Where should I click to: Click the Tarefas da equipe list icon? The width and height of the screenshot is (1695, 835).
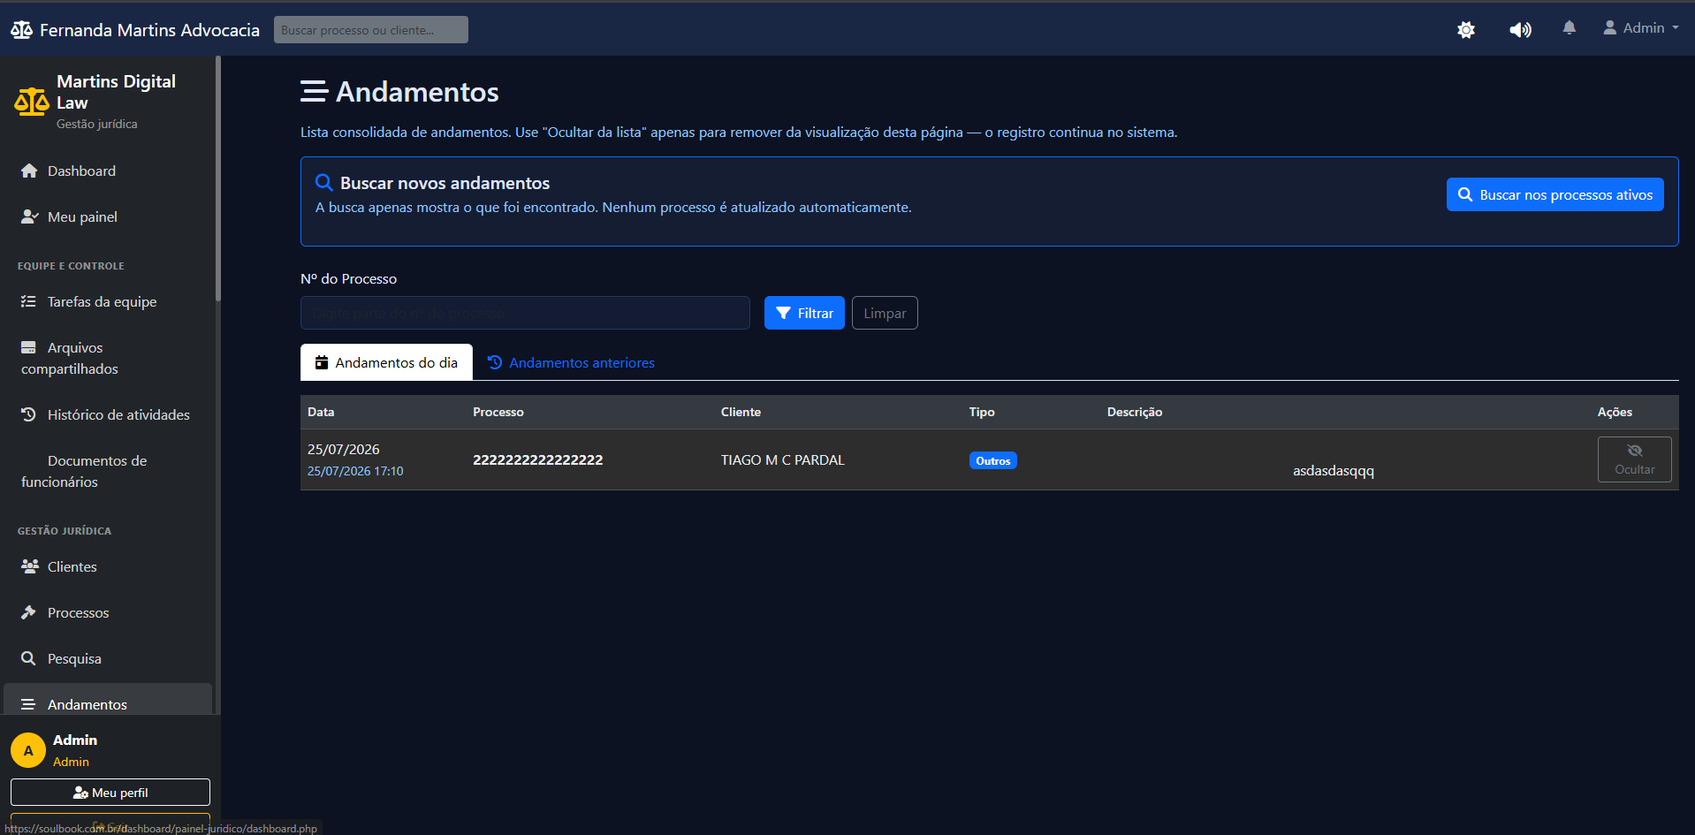tap(28, 301)
